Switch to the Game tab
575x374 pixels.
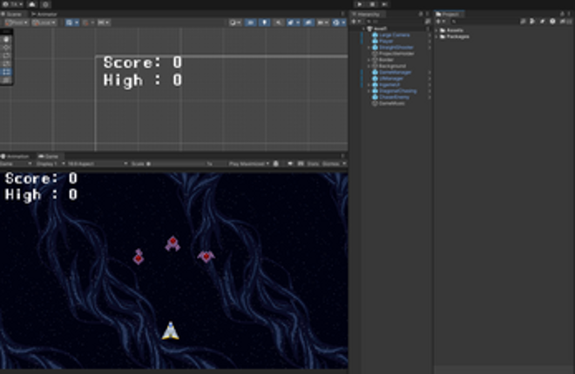[49, 157]
